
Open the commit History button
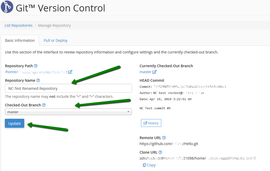point(151,123)
